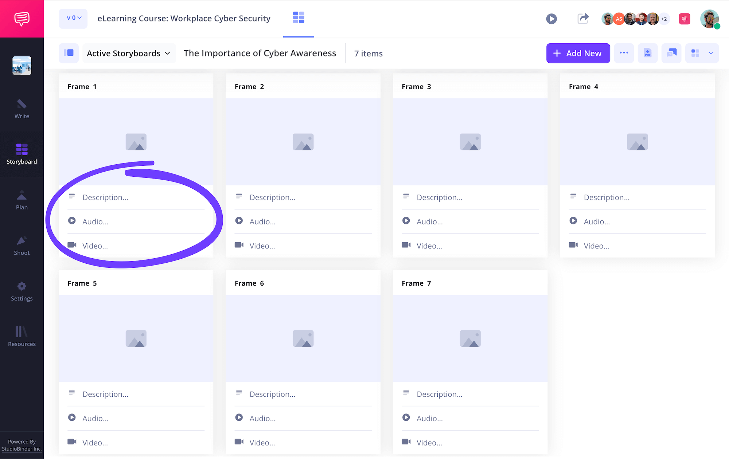Click the Add New button
Image resolution: width=729 pixels, height=459 pixels.
[578, 53]
